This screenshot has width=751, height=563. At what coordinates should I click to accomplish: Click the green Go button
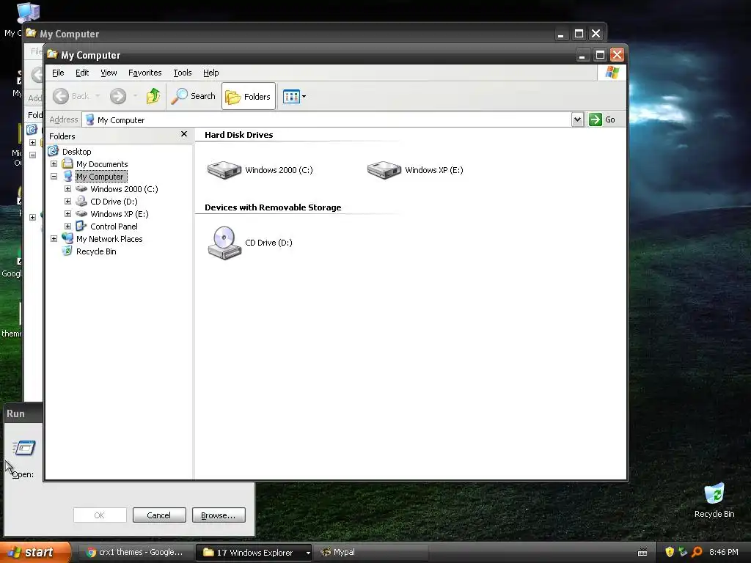(x=603, y=119)
